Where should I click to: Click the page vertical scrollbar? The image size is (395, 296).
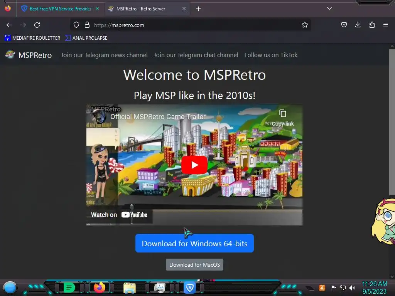coord(392,122)
